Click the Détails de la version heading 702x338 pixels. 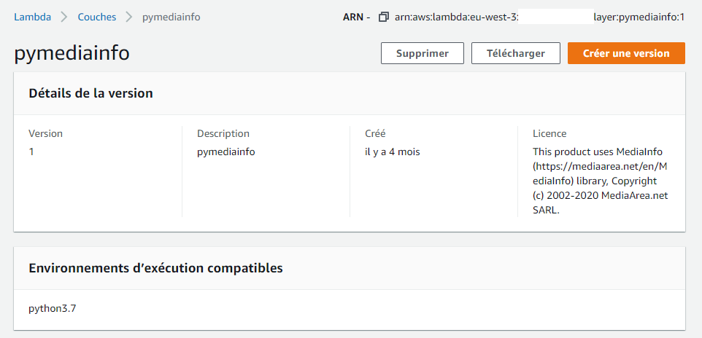(91, 93)
